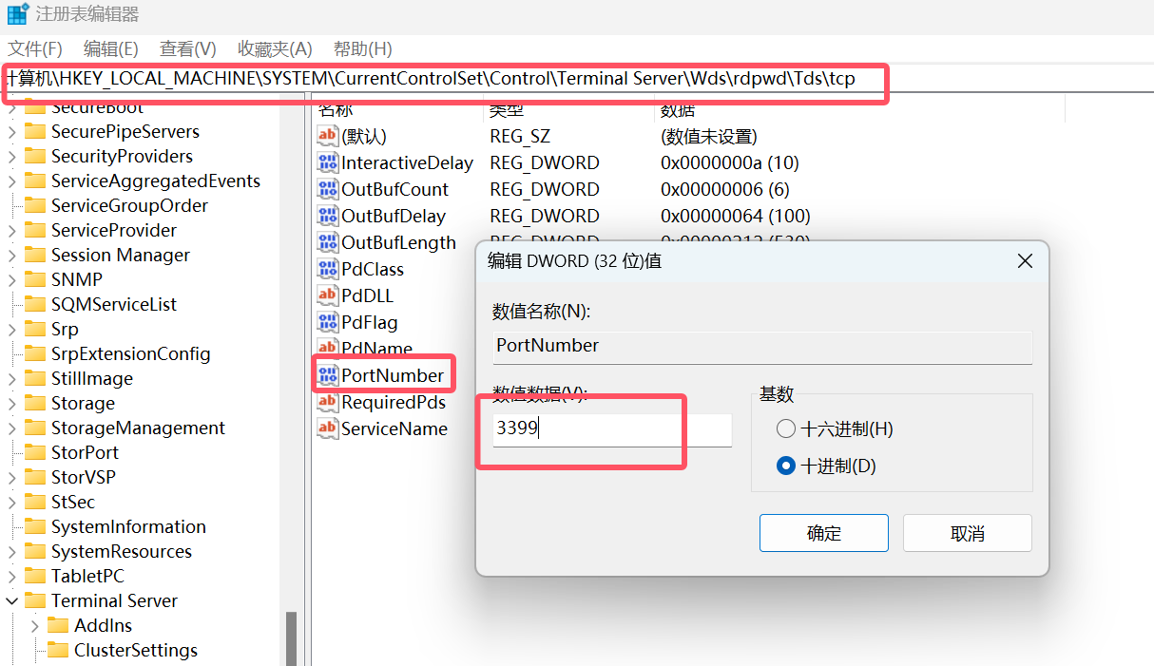This screenshot has height=666, width=1154.
Task: Open the 编辑(E) menu
Action: tap(110, 48)
